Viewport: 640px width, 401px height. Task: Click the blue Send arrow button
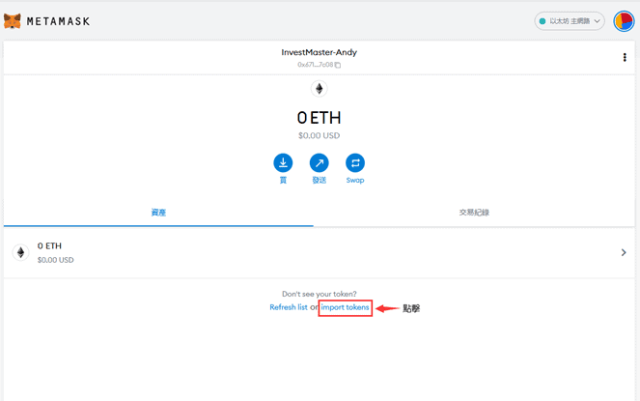coord(319,162)
